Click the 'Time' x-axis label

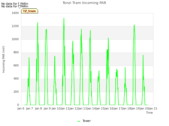(x=149, y=113)
